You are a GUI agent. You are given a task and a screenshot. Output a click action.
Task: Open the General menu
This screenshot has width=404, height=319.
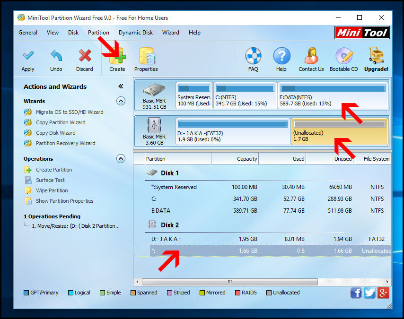[x=28, y=33]
